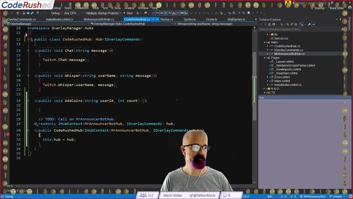Switch to the Sprites.ts tab
Screen dimensions: 353x199
[190, 19]
